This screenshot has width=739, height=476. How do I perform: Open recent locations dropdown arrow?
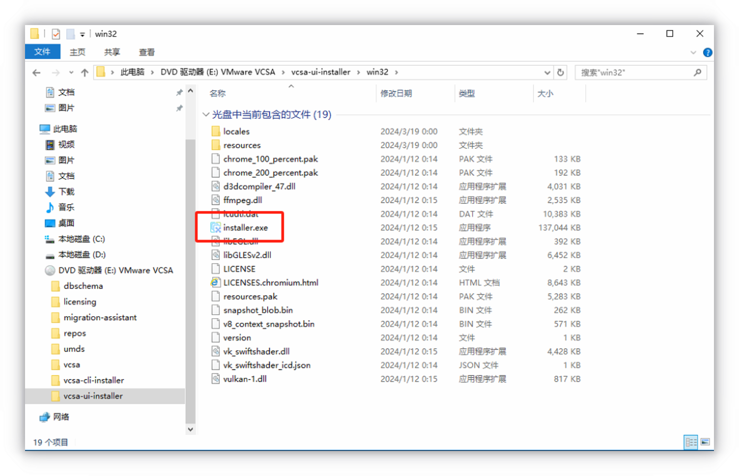71,73
